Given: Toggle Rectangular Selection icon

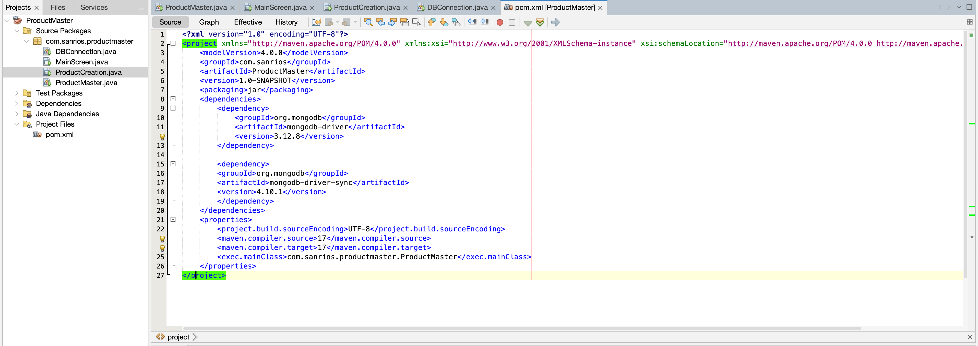Looking at the screenshot, I should 416,22.
